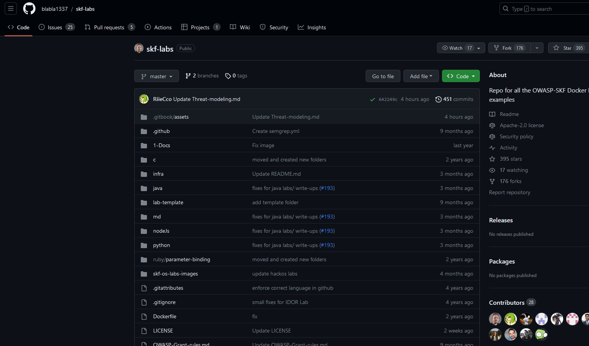Click the commit history clock icon
The height and width of the screenshot is (346, 589).
pos(438,99)
